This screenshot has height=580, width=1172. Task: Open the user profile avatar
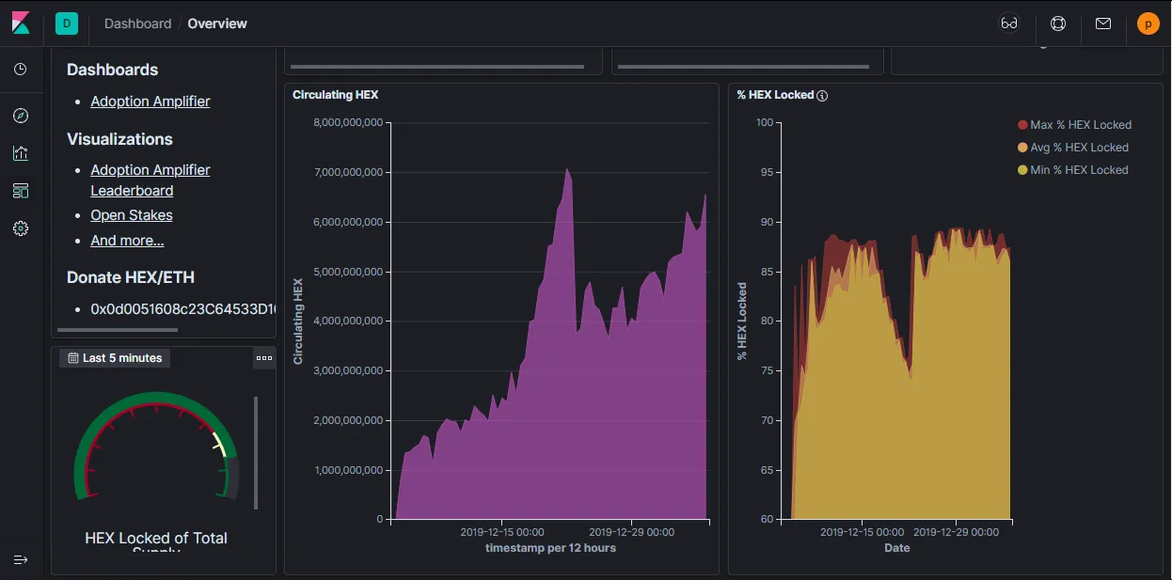coord(1148,24)
